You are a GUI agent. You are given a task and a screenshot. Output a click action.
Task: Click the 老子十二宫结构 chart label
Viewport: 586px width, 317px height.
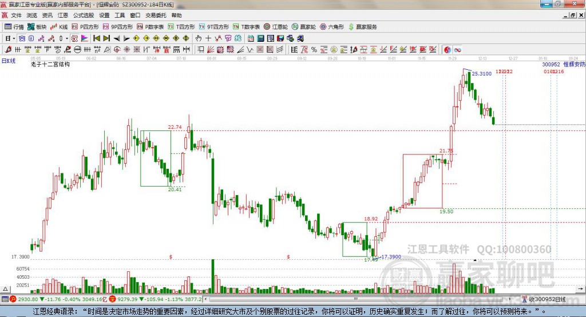(x=50, y=64)
